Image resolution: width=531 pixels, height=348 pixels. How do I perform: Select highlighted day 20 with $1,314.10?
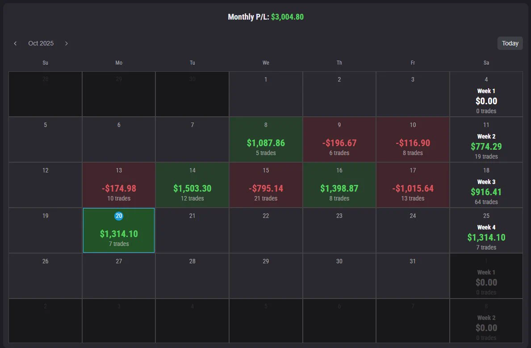(119, 230)
